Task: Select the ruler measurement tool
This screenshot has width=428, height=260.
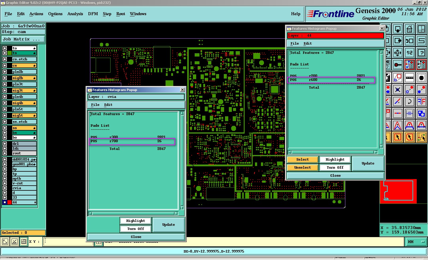Action: tap(409, 78)
